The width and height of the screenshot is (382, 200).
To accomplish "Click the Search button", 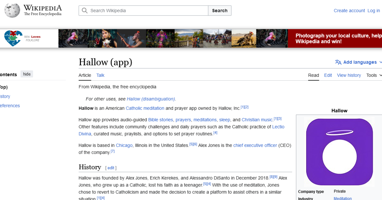I will pyautogui.click(x=220, y=10).
